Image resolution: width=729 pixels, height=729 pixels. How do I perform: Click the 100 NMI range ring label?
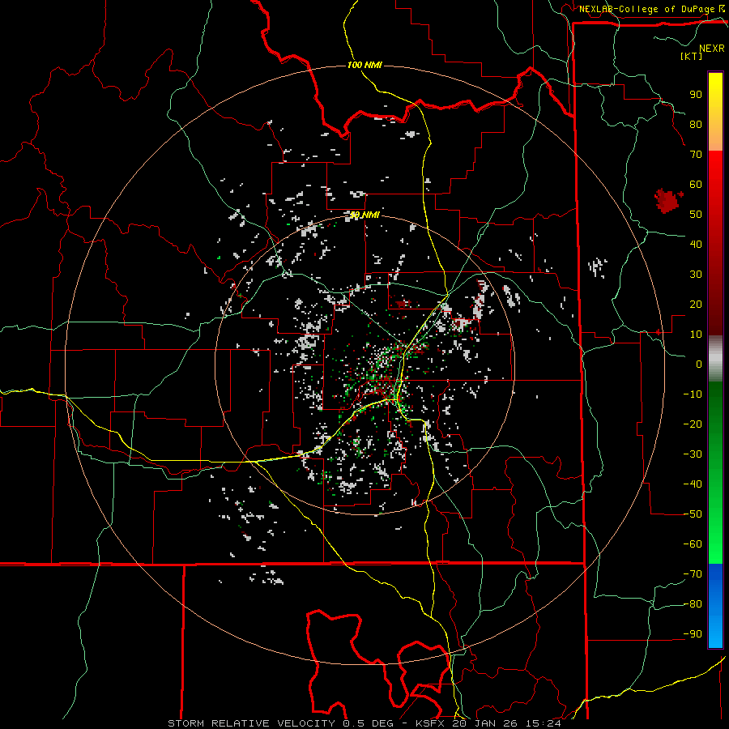(x=364, y=65)
